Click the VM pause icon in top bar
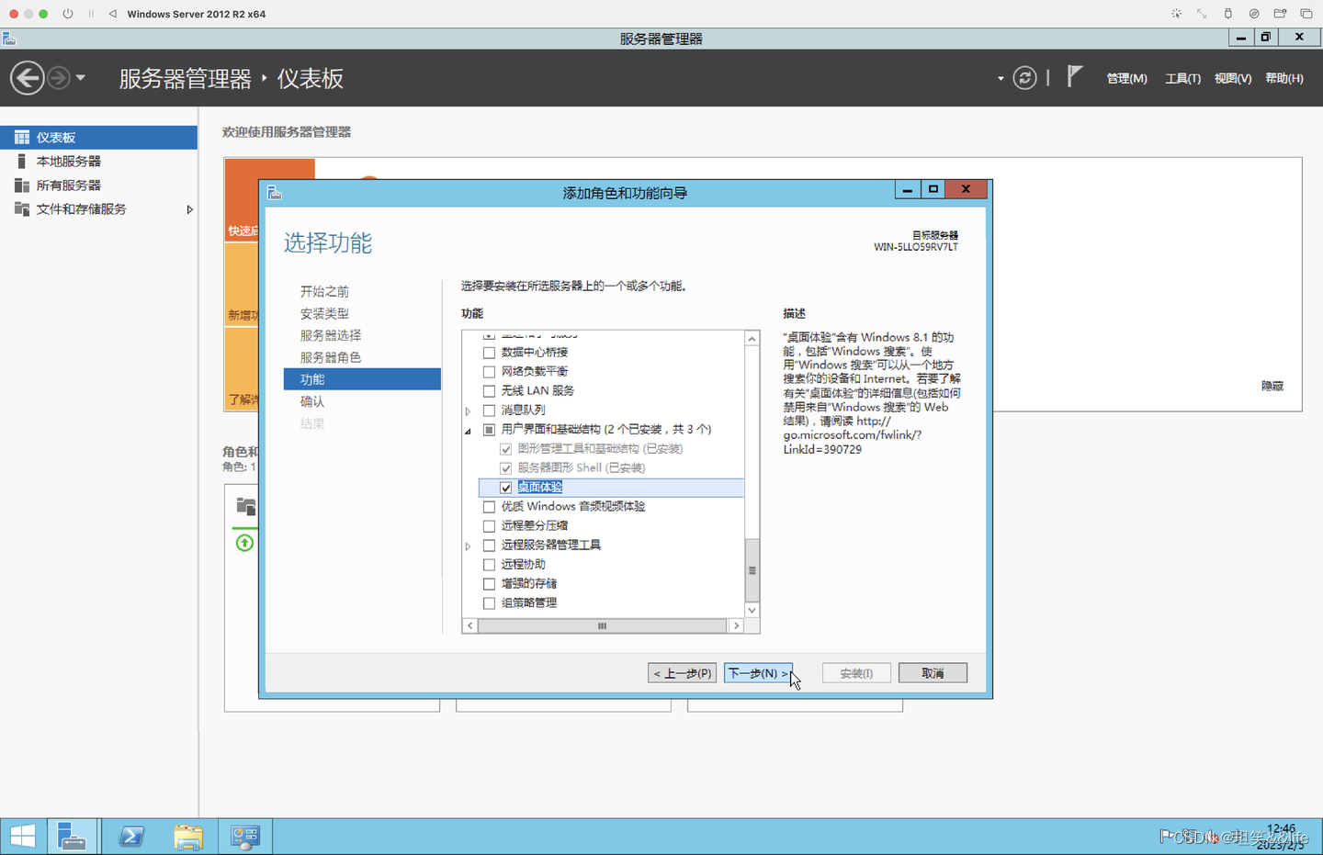1323x855 pixels. pos(91,14)
